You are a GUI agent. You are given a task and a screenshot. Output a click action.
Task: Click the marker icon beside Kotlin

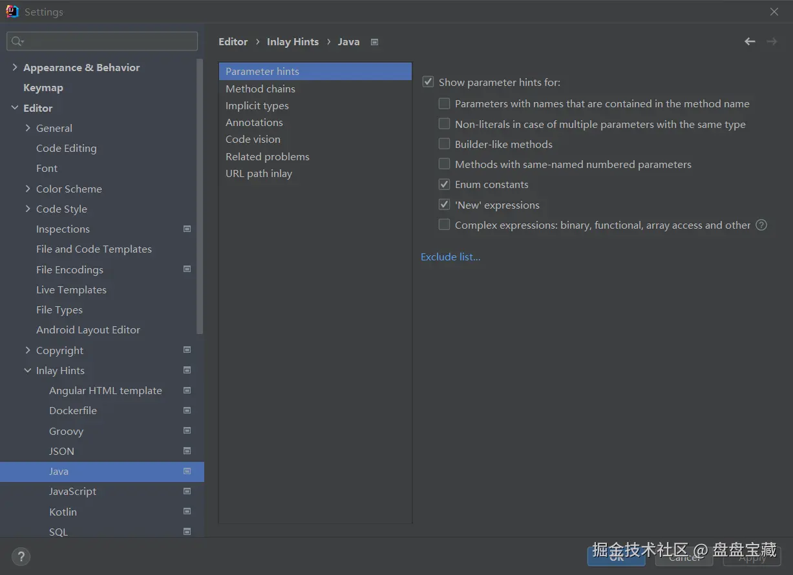click(187, 511)
